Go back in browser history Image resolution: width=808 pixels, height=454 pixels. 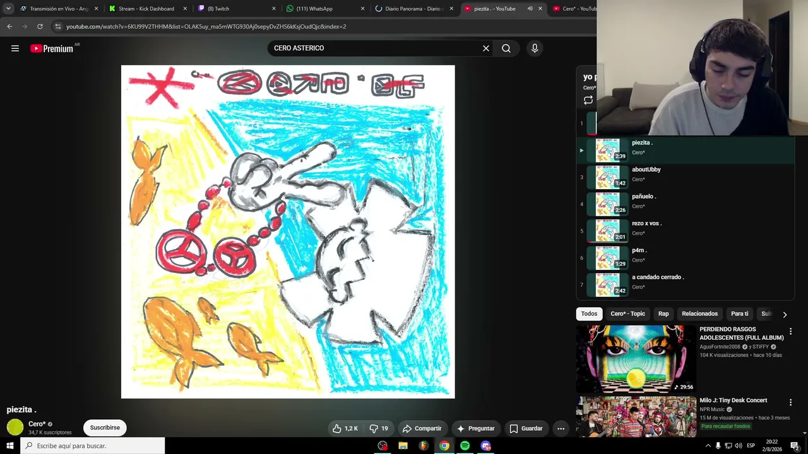click(9, 26)
